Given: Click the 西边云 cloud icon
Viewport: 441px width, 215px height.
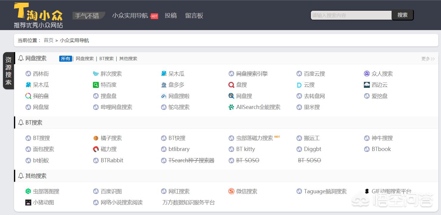Looking at the screenshot, I should click(x=367, y=85).
